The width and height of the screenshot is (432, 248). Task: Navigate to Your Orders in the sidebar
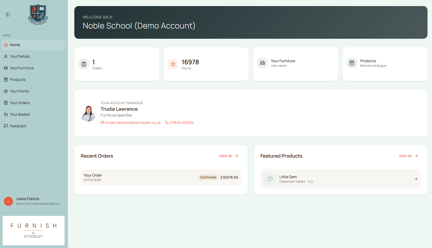click(x=33, y=103)
